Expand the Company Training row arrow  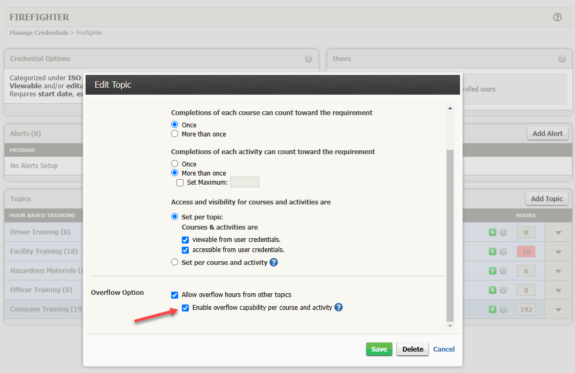[x=558, y=309]
